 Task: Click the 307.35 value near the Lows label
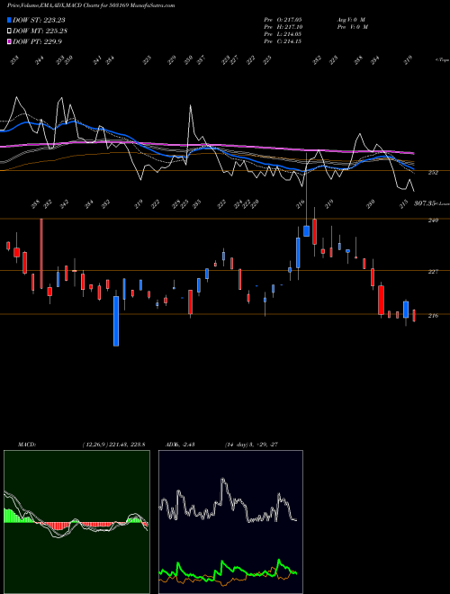tap(424, 203)
